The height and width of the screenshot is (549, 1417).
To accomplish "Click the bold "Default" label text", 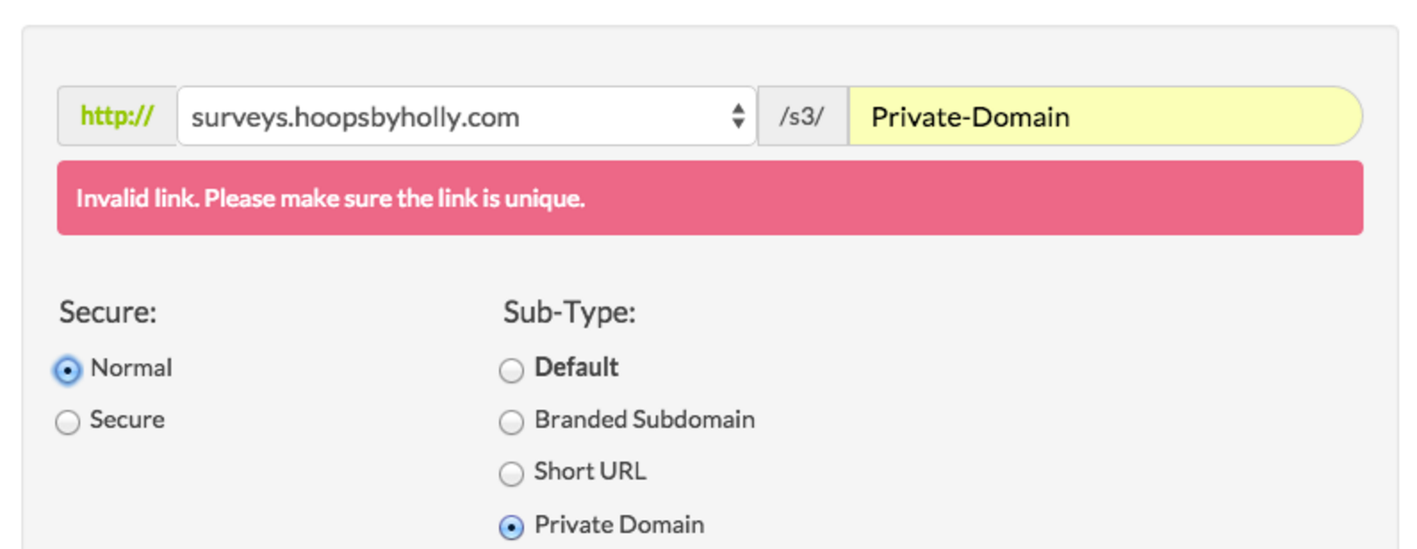I will coord(577,367).
